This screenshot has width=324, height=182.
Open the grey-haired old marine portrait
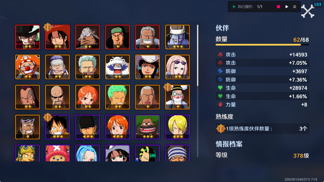148,37
